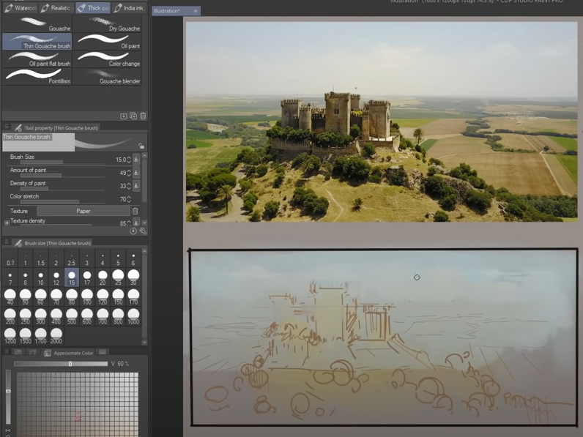Delete the Paper texture with trash icon
This screenshot has width=583, height=437.
pos(135,211)
